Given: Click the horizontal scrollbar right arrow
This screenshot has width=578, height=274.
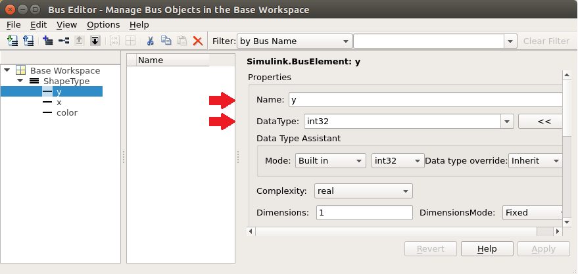Looking at the screenshot, I should pos(558,231).
